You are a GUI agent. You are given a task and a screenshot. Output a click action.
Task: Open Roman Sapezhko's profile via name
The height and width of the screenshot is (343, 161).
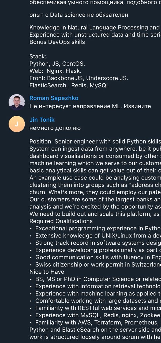[x=54, y=98]
